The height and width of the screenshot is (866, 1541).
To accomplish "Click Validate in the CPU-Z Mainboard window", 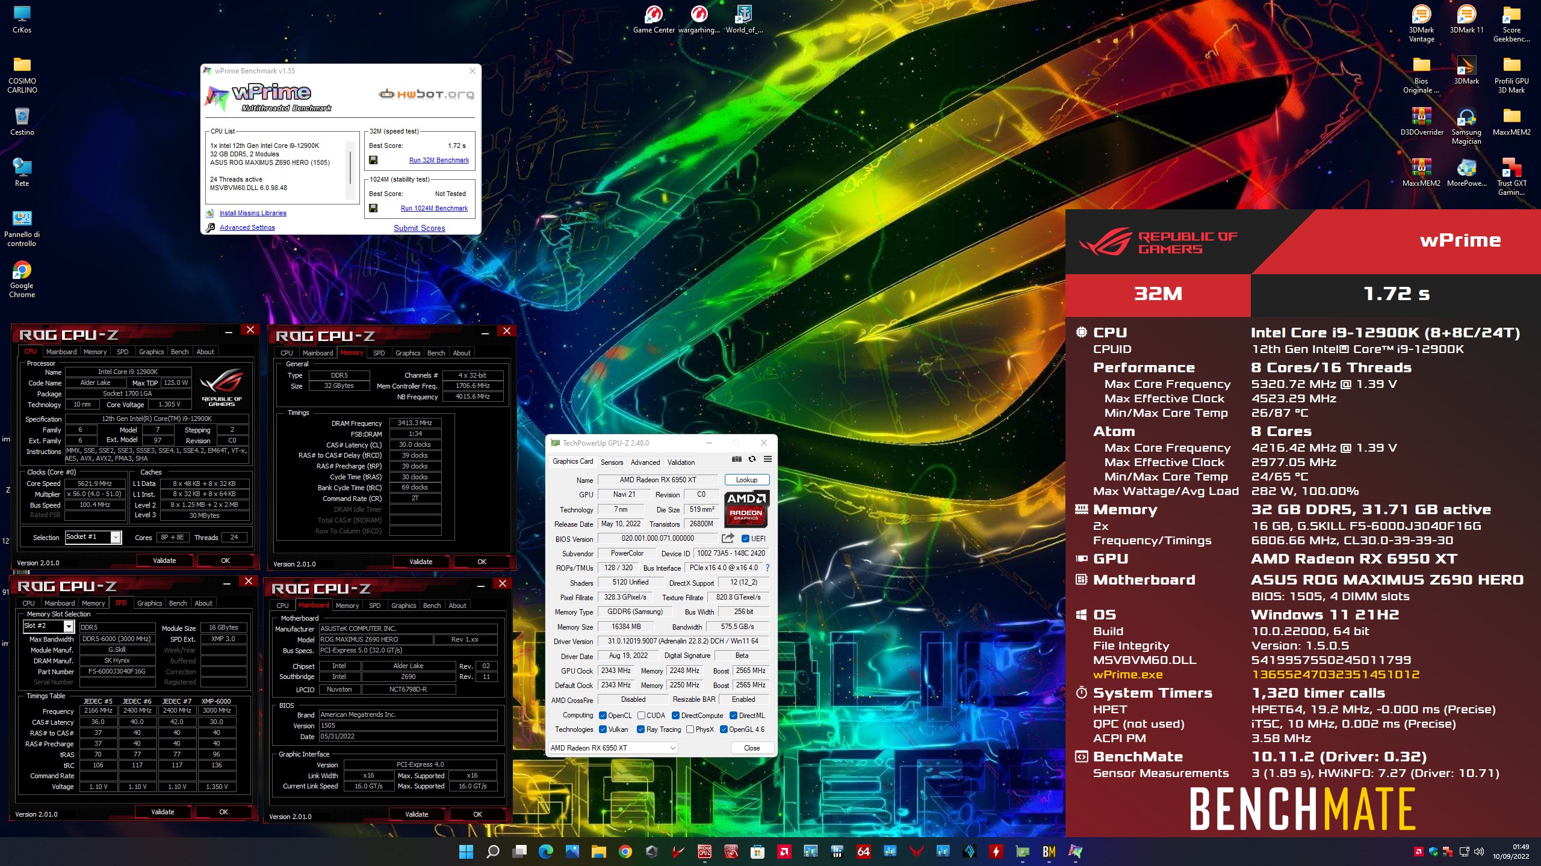I will click(x=417, y=814).
